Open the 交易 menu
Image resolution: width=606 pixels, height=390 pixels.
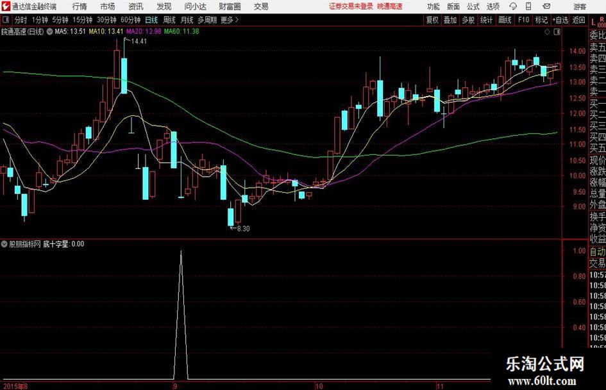pyautogui.click(x=261, y=6)
